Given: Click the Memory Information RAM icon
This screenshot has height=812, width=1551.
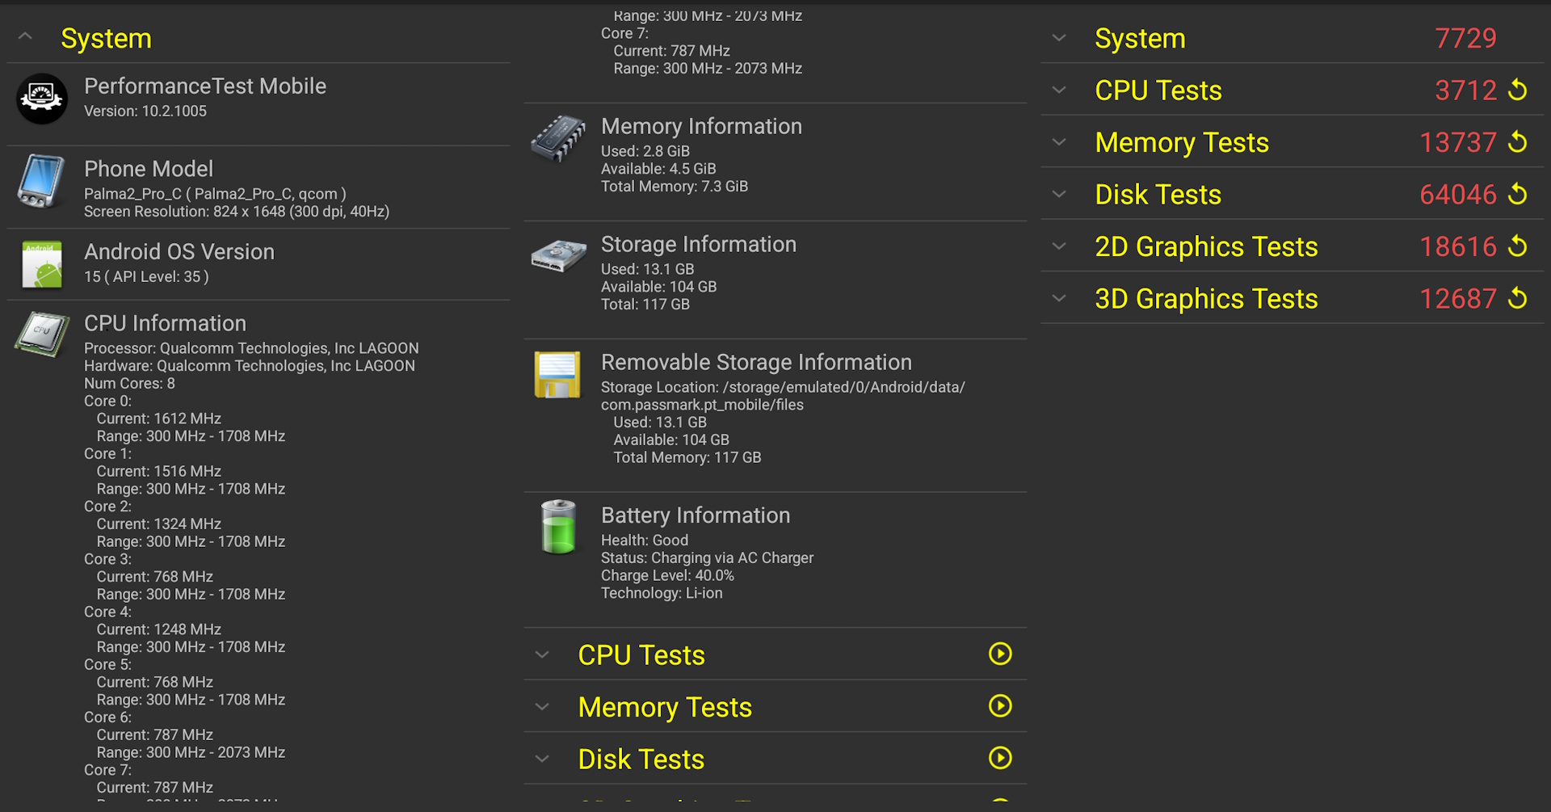Looking at the screenshot, I should click(558, 138).
